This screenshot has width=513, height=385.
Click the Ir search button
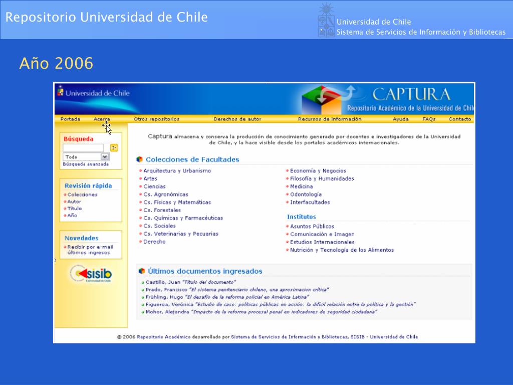114,148
